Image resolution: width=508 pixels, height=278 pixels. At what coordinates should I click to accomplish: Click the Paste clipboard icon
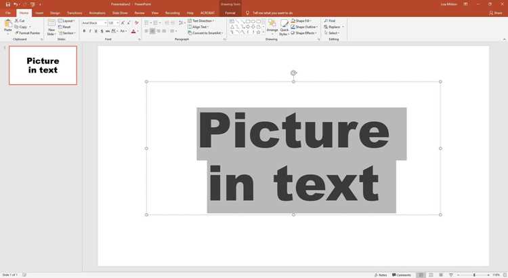pyautogui.click(x=8, y=23)
